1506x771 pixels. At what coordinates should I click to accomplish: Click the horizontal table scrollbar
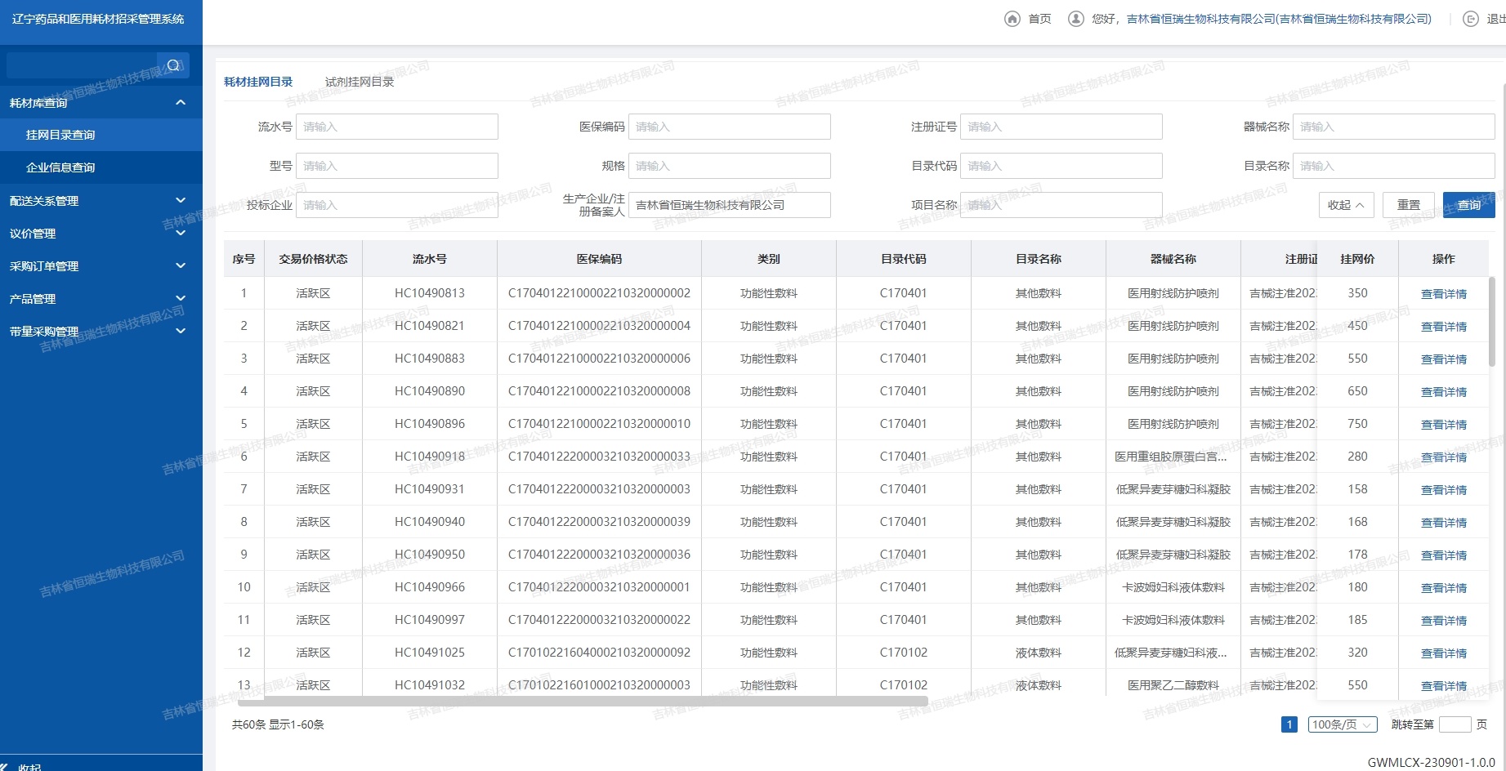[583, 701]
